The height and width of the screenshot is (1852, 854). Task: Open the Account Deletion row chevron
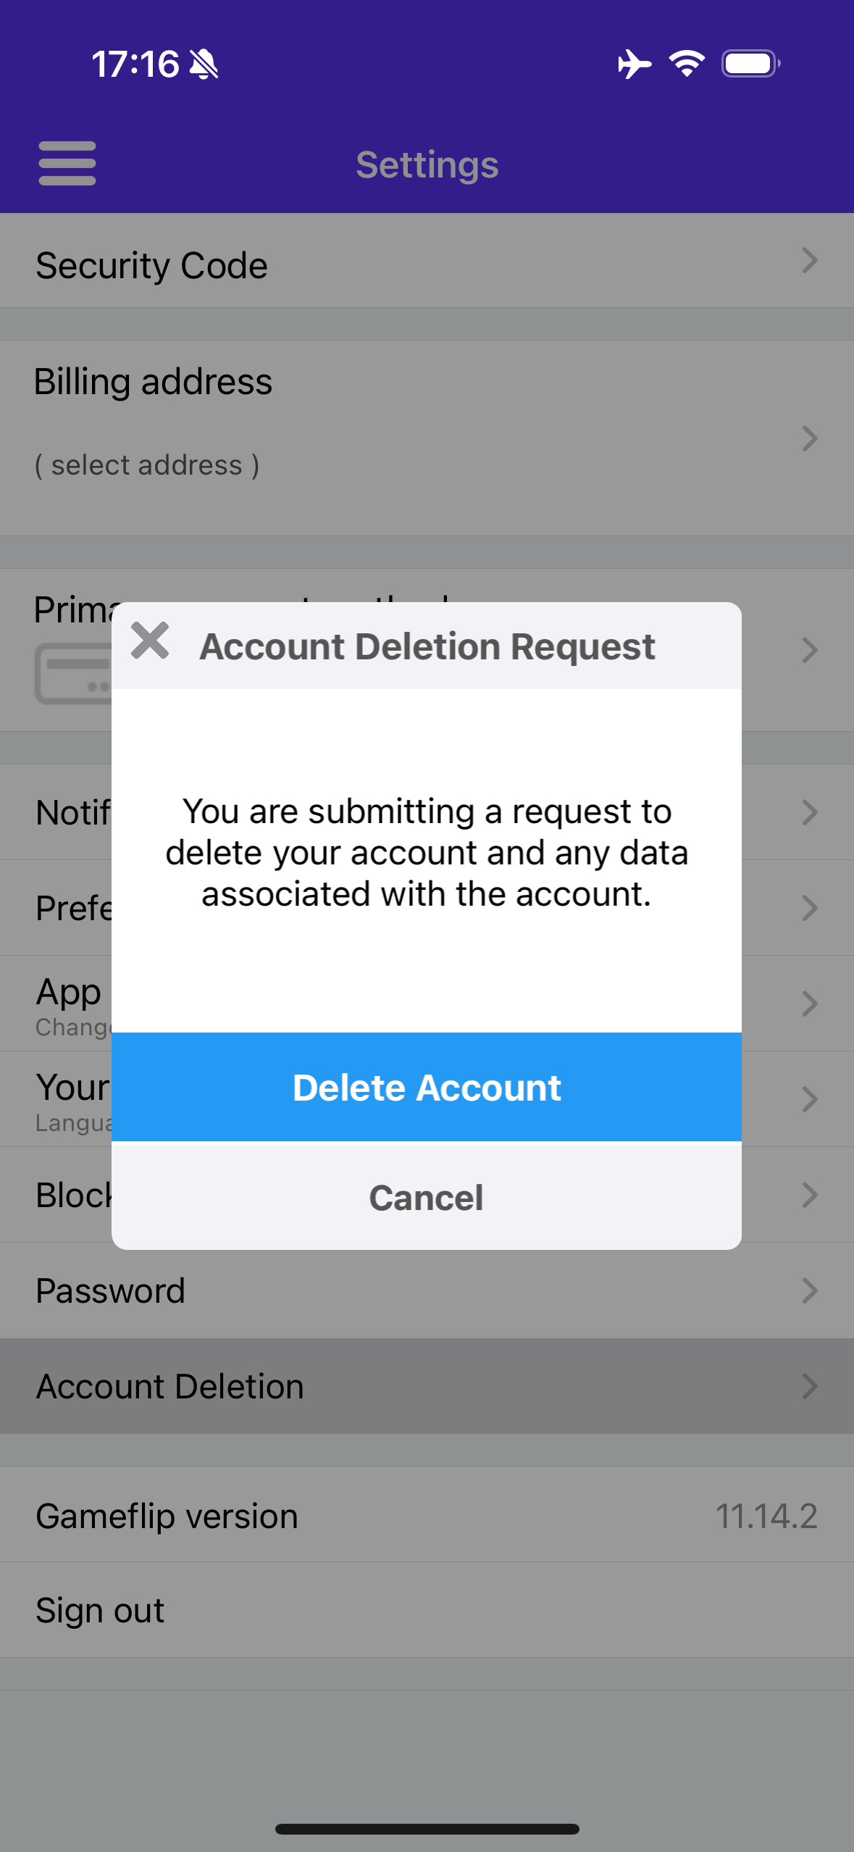click(810, 1386)
